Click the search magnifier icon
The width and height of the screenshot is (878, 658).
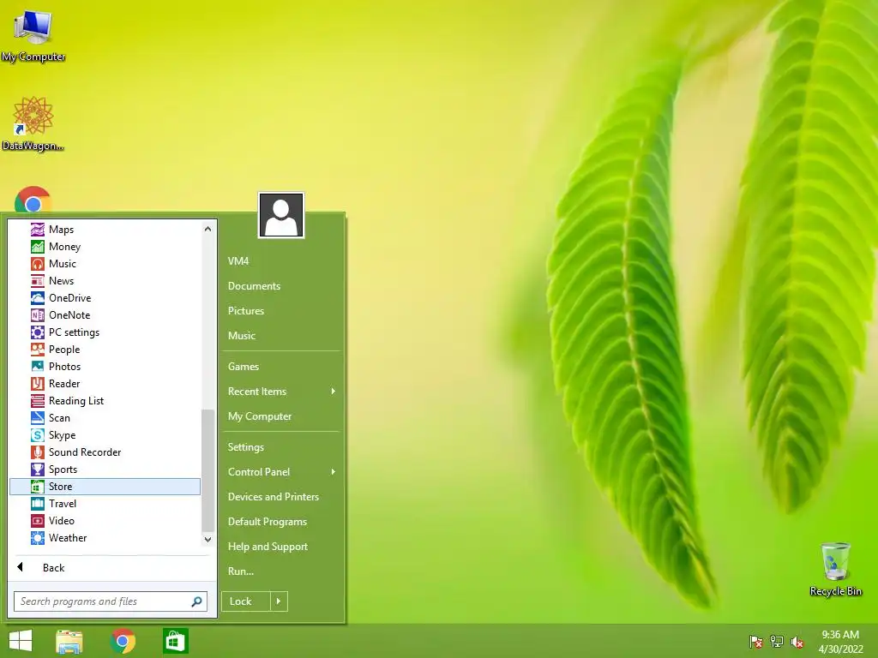[x=197, y=601]
